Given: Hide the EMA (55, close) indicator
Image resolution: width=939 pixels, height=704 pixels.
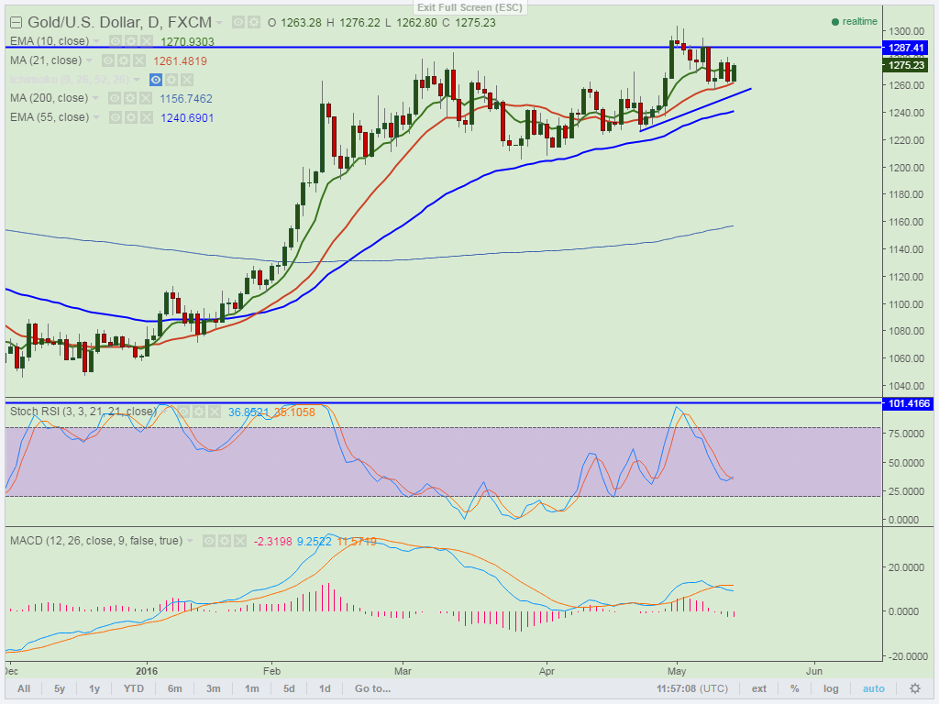Looking at the screenshot, I should tap(115, 117).
